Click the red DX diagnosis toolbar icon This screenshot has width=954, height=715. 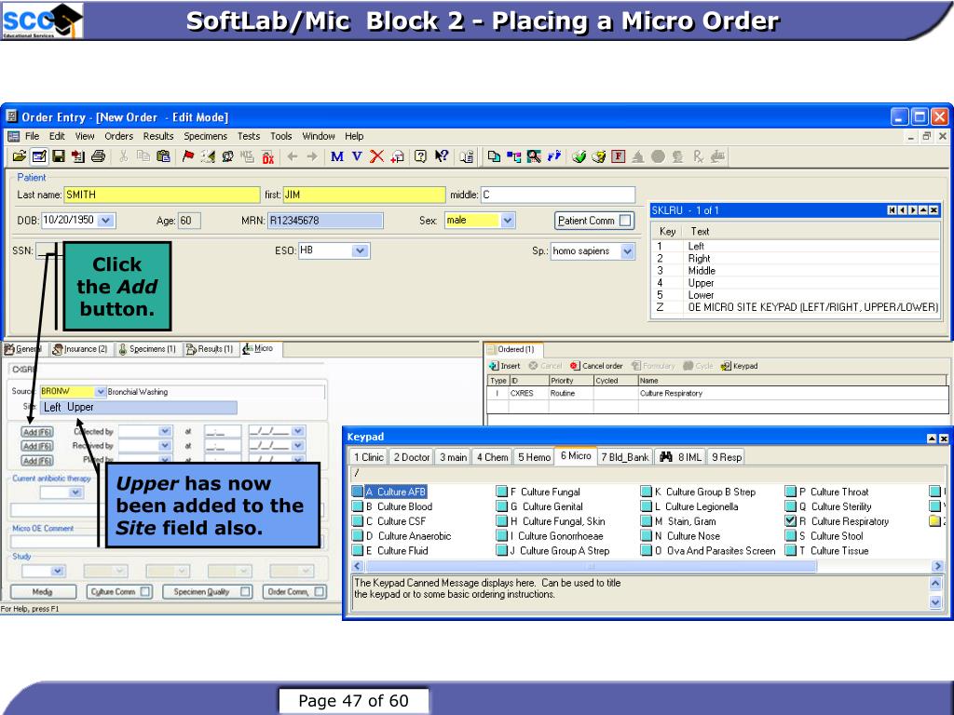[x=267, y=156]
